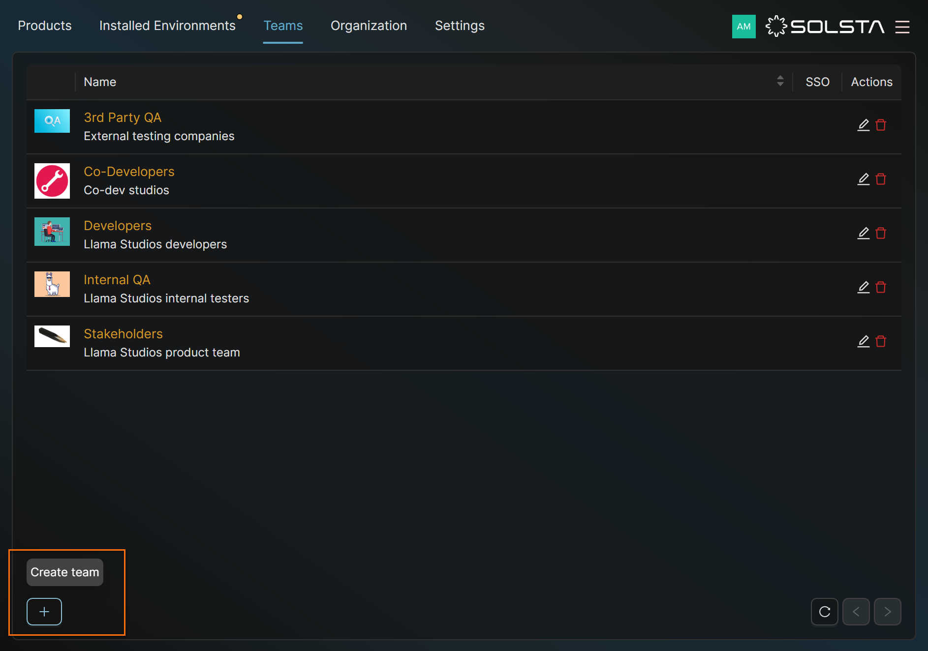This screenshot has height=651, width=928.
Task: Open the hamburger menu
Action: pyautogui.click(x=902, y=27)
